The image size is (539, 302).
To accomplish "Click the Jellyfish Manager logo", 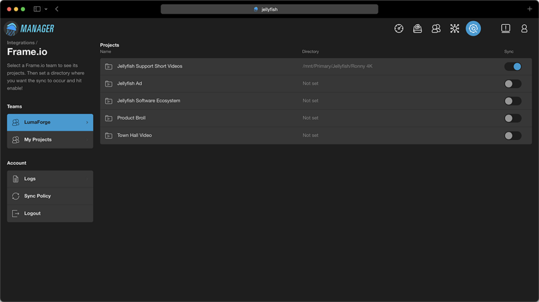I will (29, 28).
